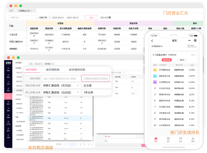Switch to the 库存调拨明细 tab
This screenshot has height=153, width=207.
pos(77,70)
